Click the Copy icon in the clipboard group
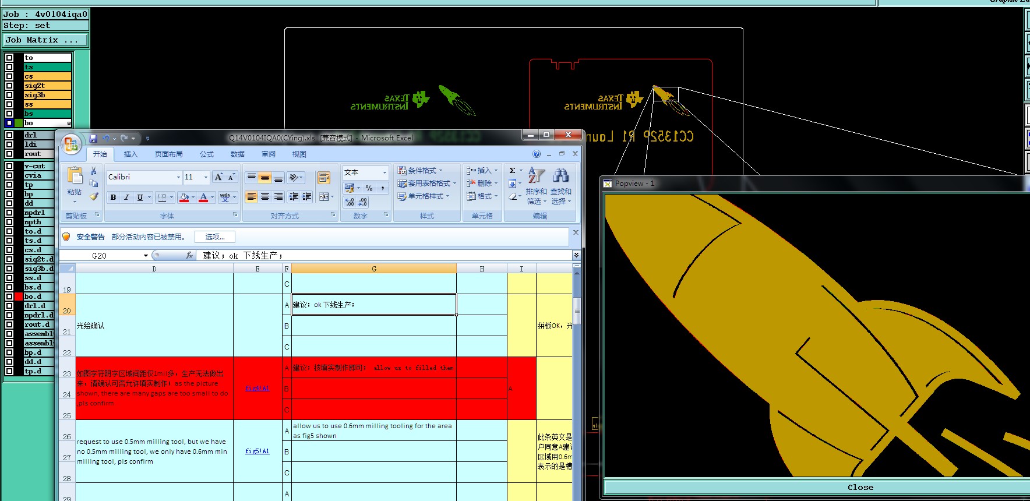This screenshot has width=1030, height=501. tap(93, 184)
